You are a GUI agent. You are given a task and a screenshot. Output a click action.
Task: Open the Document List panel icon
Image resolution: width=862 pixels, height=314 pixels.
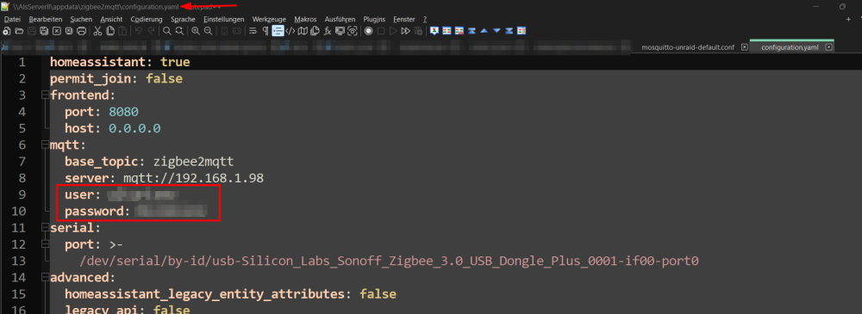click(x=315, y=31)
